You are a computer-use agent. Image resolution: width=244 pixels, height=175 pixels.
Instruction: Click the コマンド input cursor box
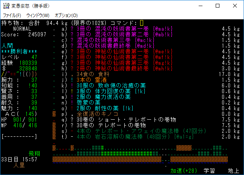(141, 23)
